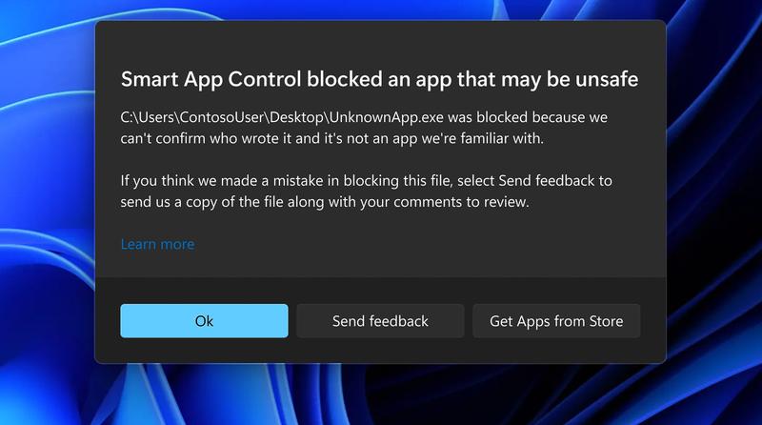
Task: Click the blue wallpaper left of the dialog
Action: [x=47, y=194]
